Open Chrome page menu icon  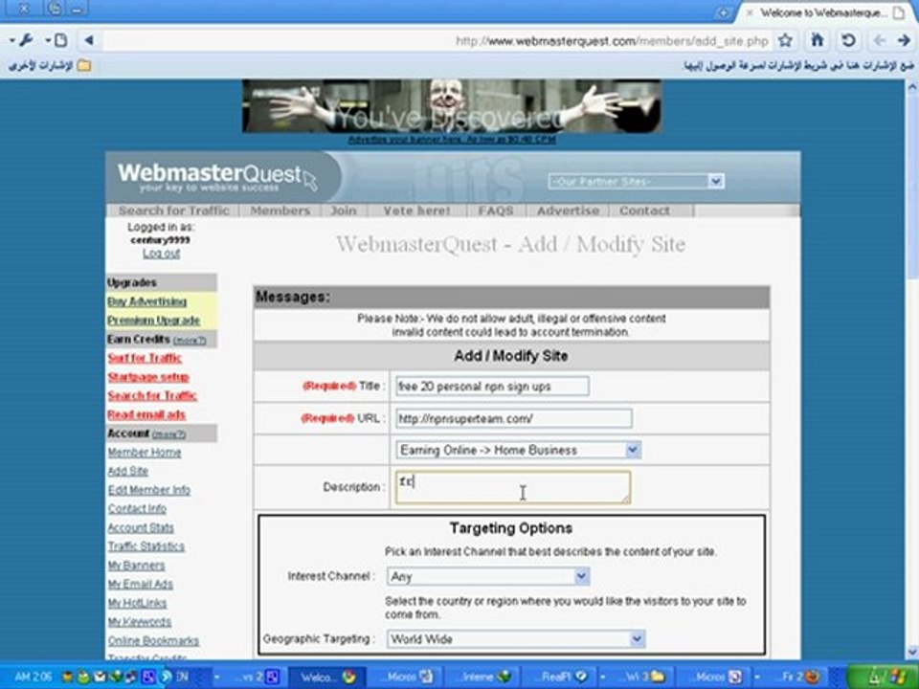tap(56, 40)
